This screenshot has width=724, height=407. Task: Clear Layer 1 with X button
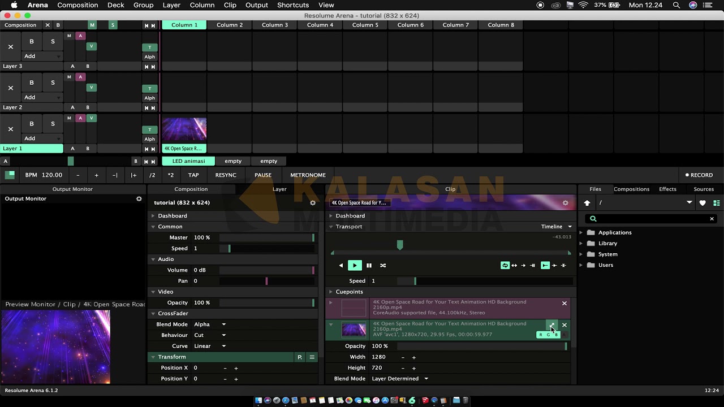pos(11,129)
